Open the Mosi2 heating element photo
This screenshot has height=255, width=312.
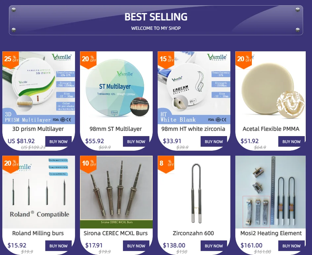tap(270, 192)
